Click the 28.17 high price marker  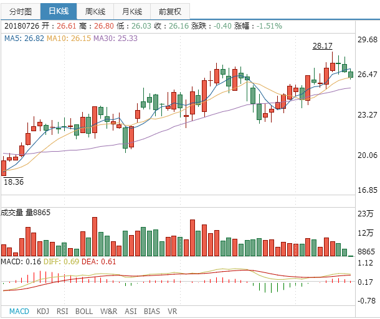click(322, 46)
